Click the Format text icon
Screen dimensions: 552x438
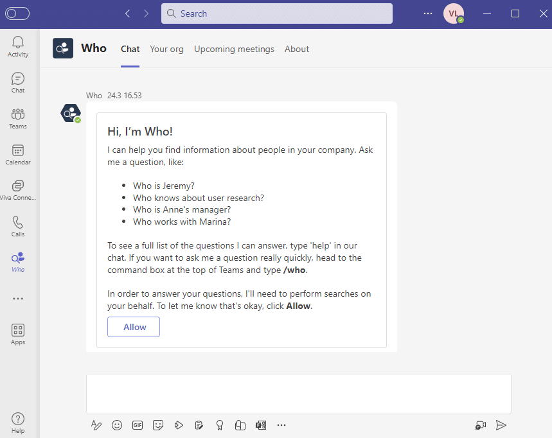[x=96, y=425]
